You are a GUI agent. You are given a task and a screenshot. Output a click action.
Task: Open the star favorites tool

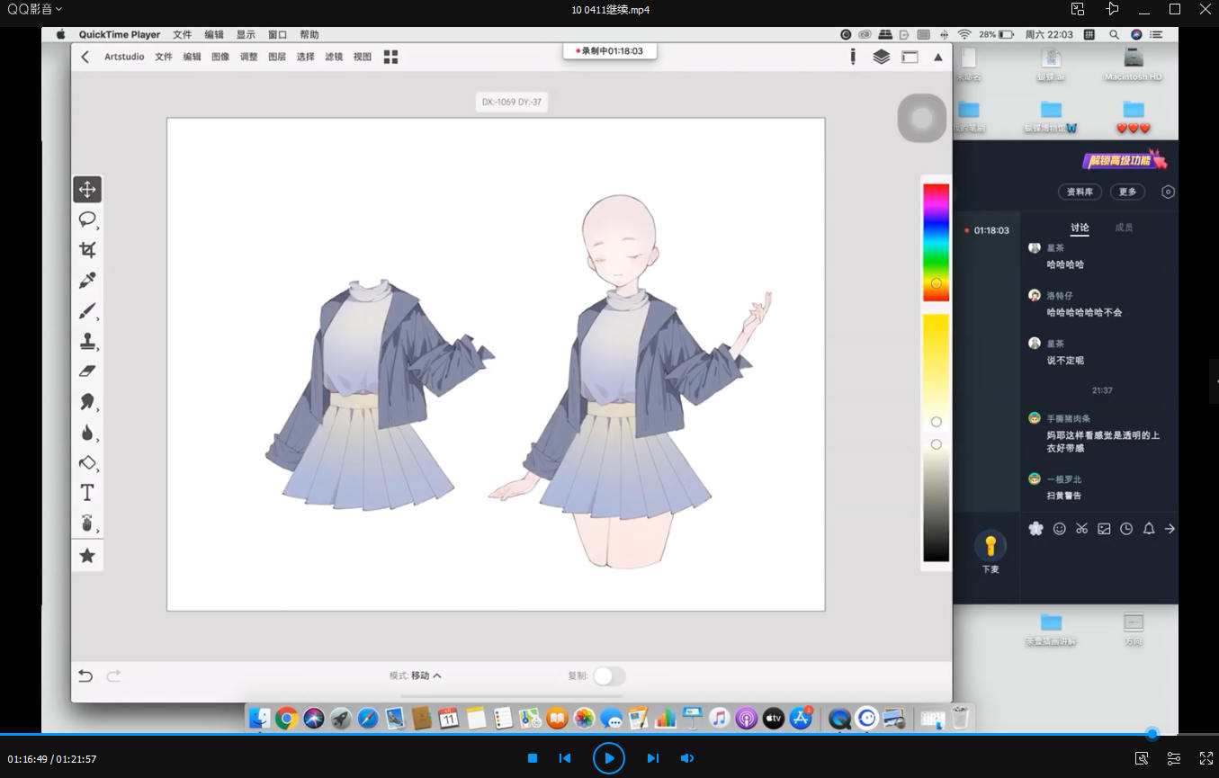click(x=87, y=556)
